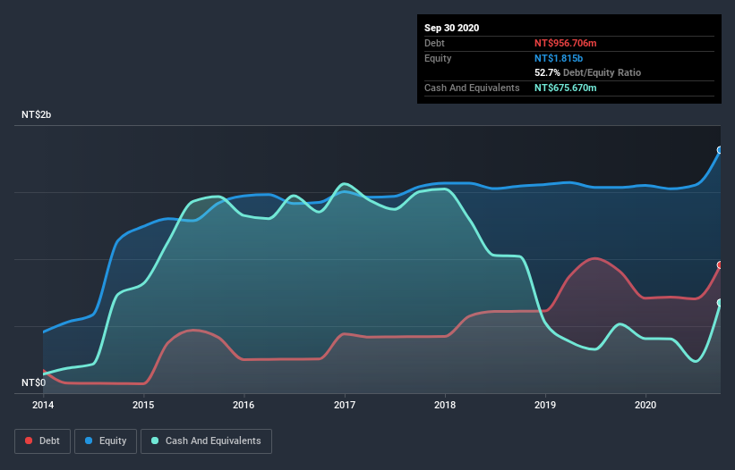This screenshot has height=470, width=735.
Task: Click the NT$0 y-axis label
Action: tap(34, 382)
